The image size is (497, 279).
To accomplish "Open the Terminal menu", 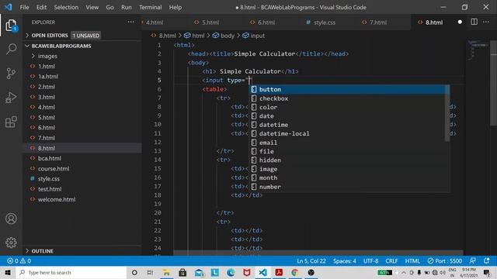I will tap(150, 7).
